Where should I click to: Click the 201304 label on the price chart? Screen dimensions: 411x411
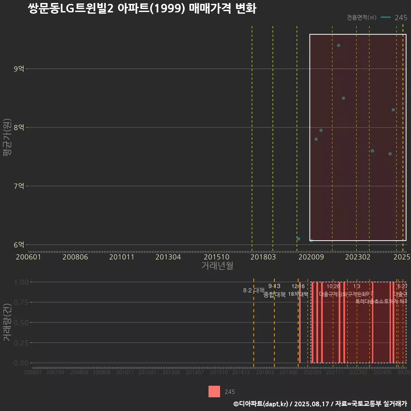pyautogui.click(x=168, y=257)
